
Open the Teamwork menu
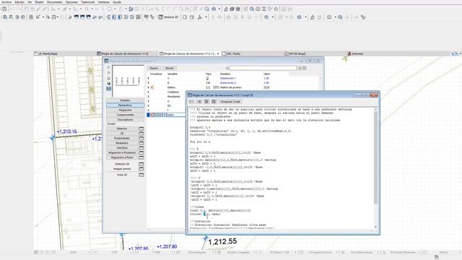pos(88,2)
